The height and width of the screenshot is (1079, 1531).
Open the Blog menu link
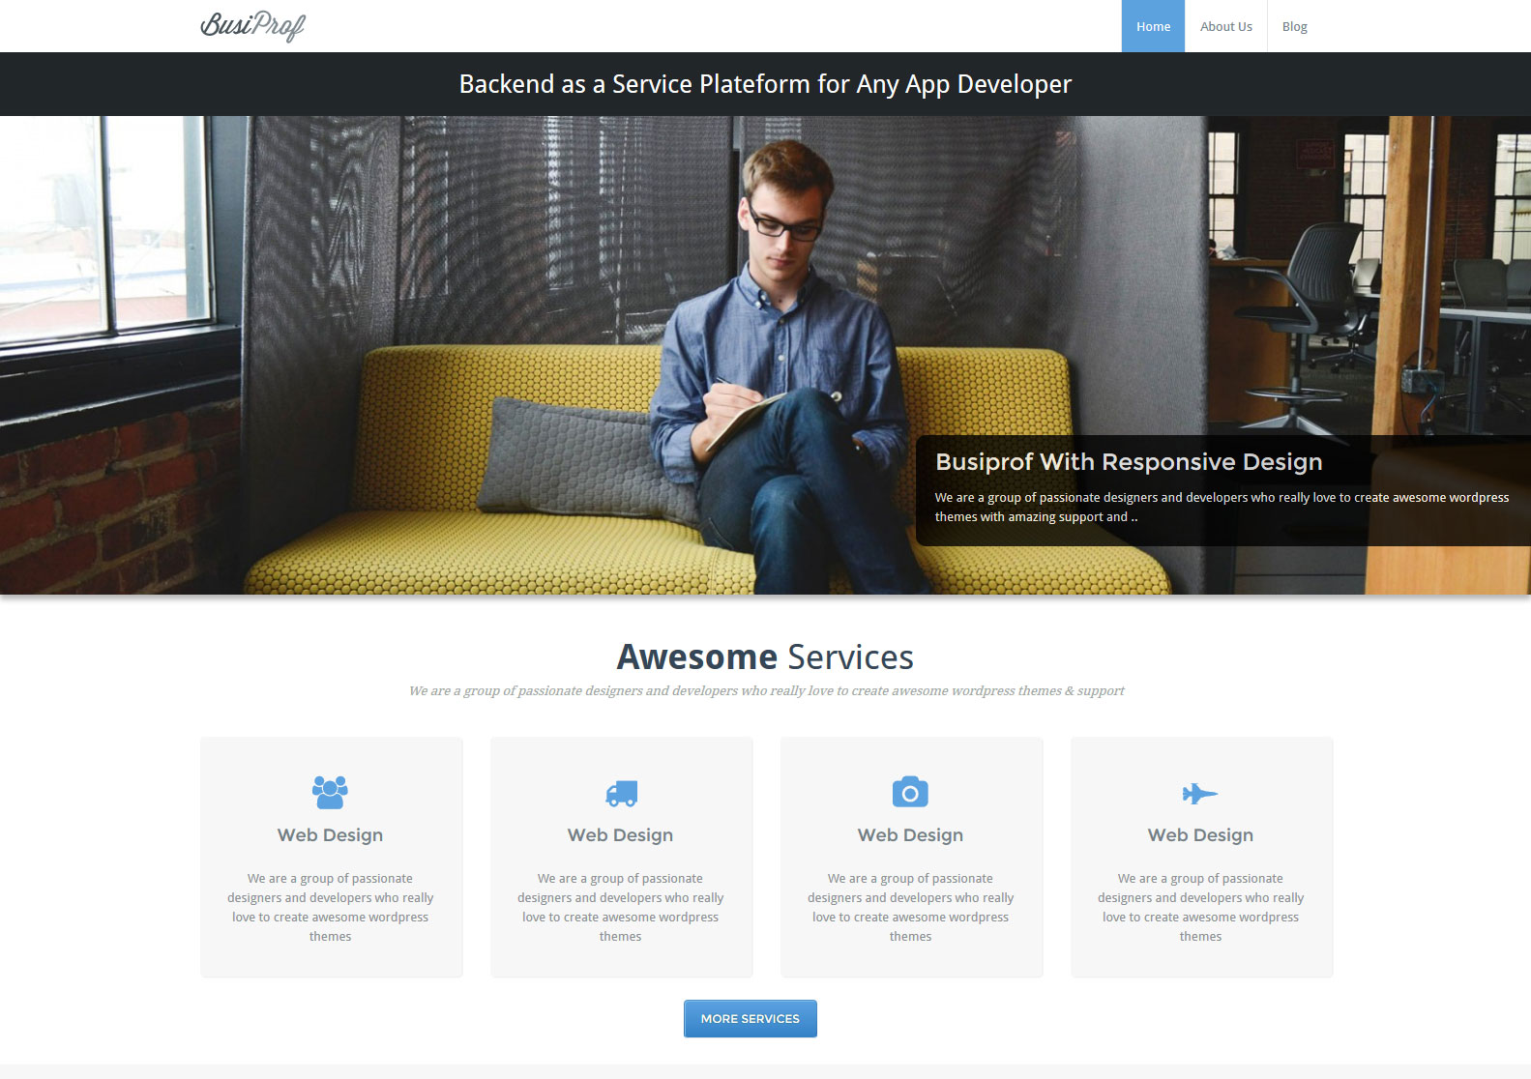pos(1294,26)
